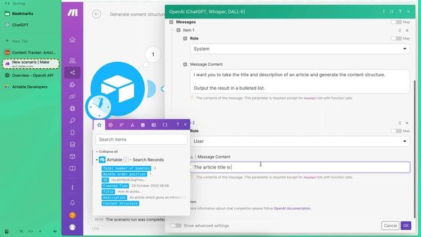Switch to Airtable Developers tab
Viewport: 421px width, 237px height.
(30, 87)
